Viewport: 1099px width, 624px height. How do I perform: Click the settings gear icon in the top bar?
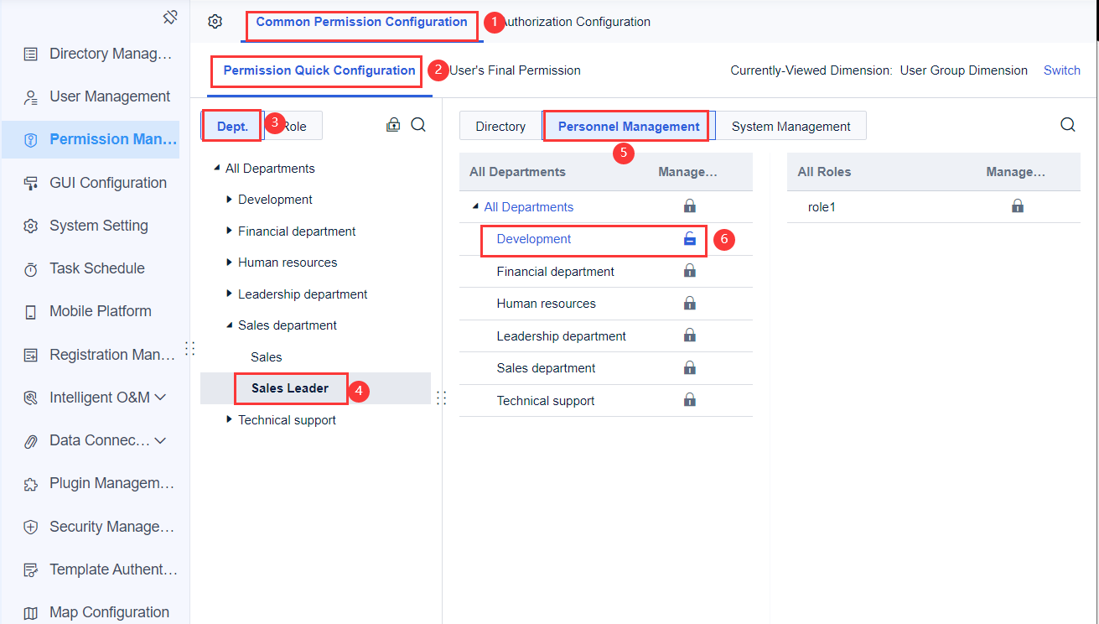215,23
